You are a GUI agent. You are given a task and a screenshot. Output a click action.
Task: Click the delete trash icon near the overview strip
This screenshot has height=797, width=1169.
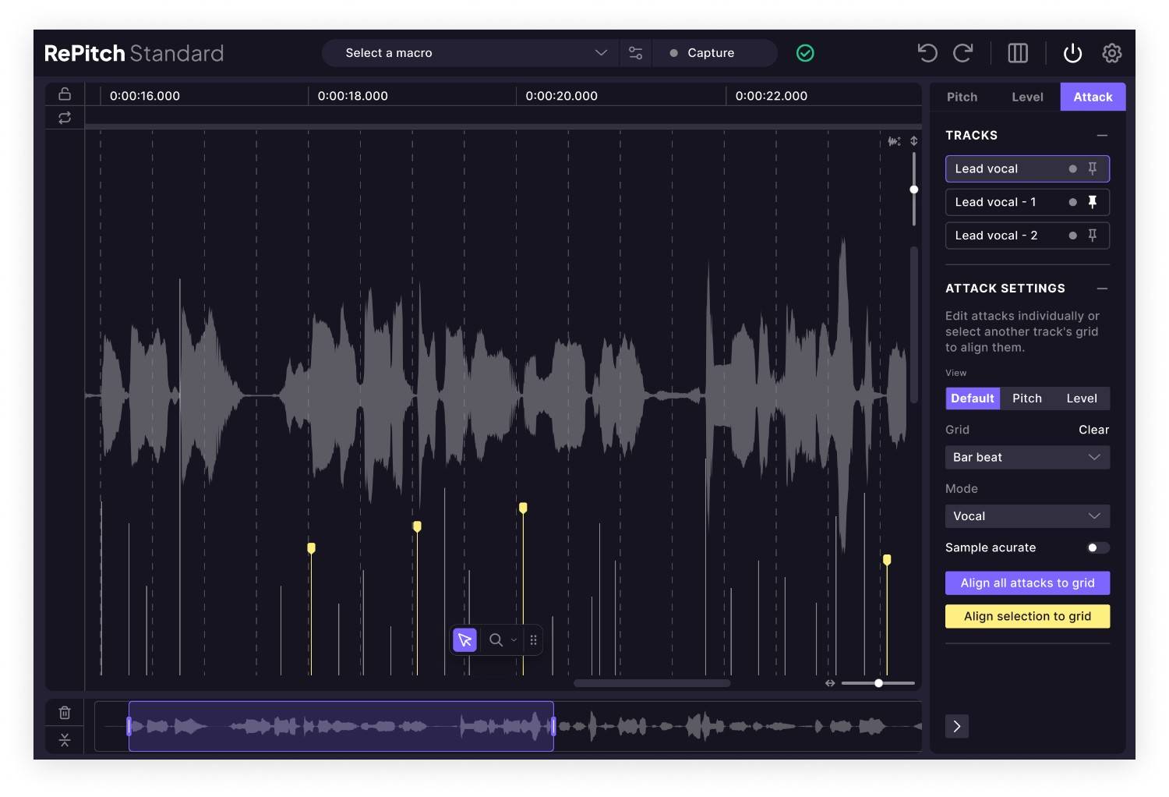coord(65,712)
